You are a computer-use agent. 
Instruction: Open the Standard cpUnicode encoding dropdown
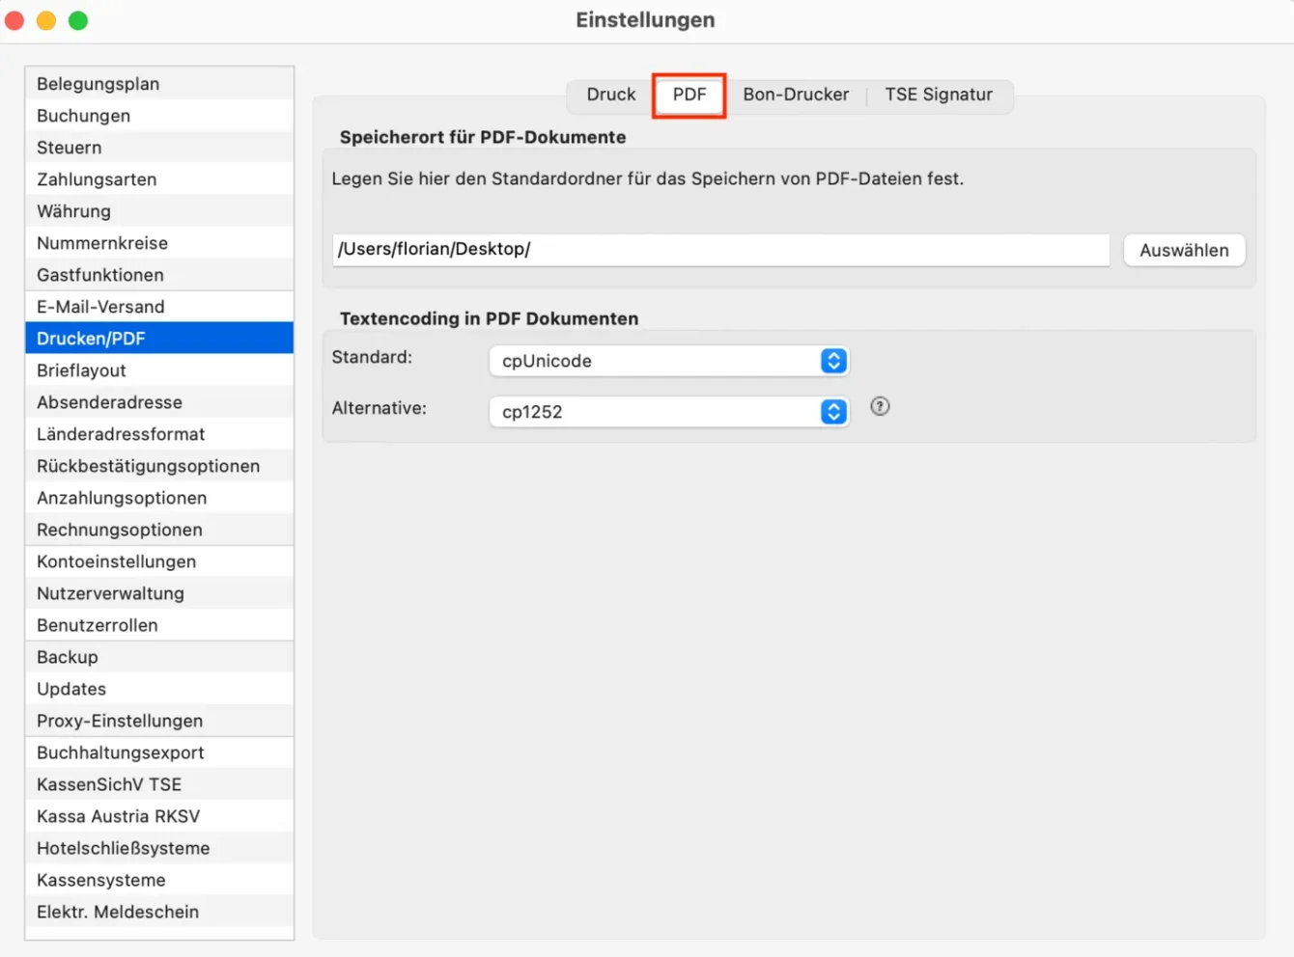[x=669, y=361]
